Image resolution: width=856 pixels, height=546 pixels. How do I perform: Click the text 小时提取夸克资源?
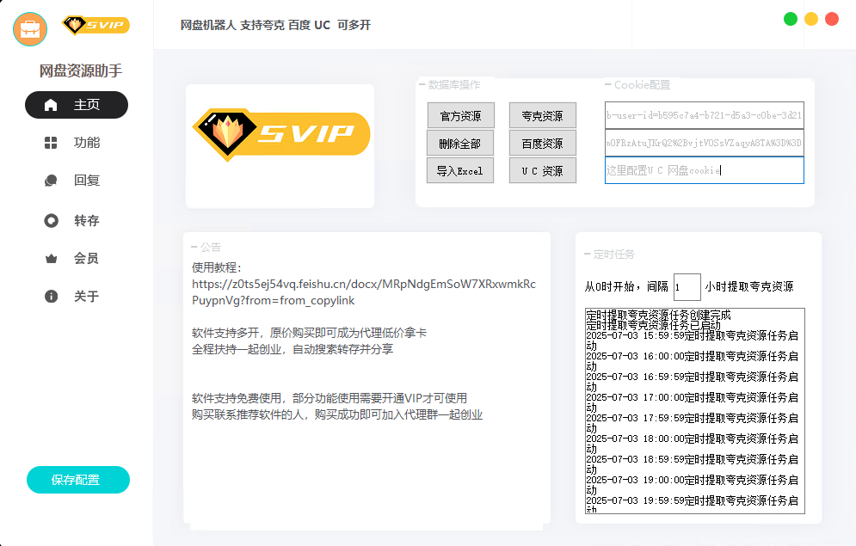point(749,287)
